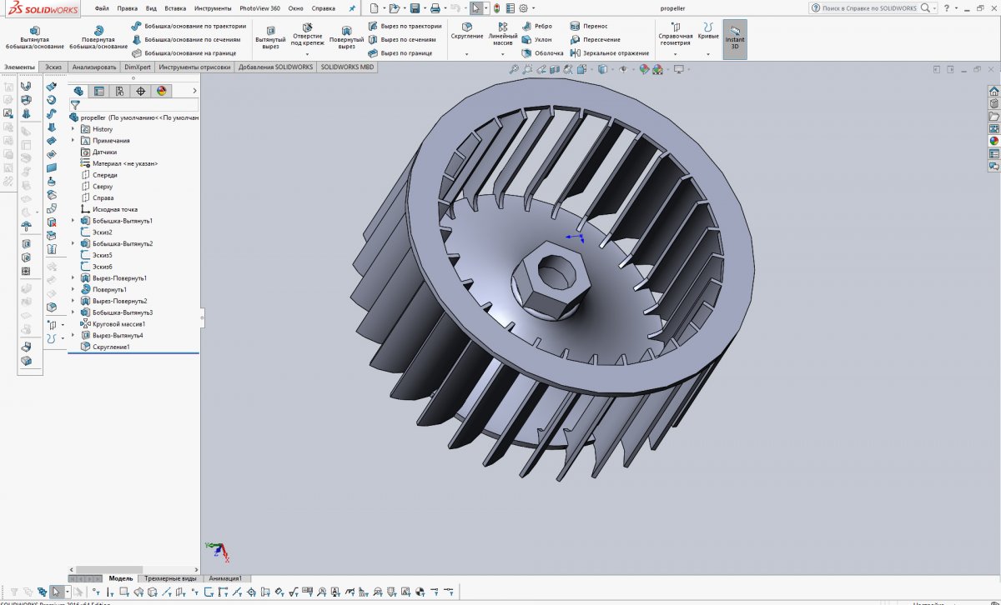Open the DisplayManager color ball tab
1001x605 pixels.
(162, 92)
